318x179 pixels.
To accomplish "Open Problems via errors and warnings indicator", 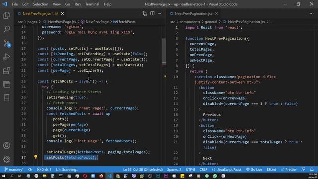I will [44, 169].
